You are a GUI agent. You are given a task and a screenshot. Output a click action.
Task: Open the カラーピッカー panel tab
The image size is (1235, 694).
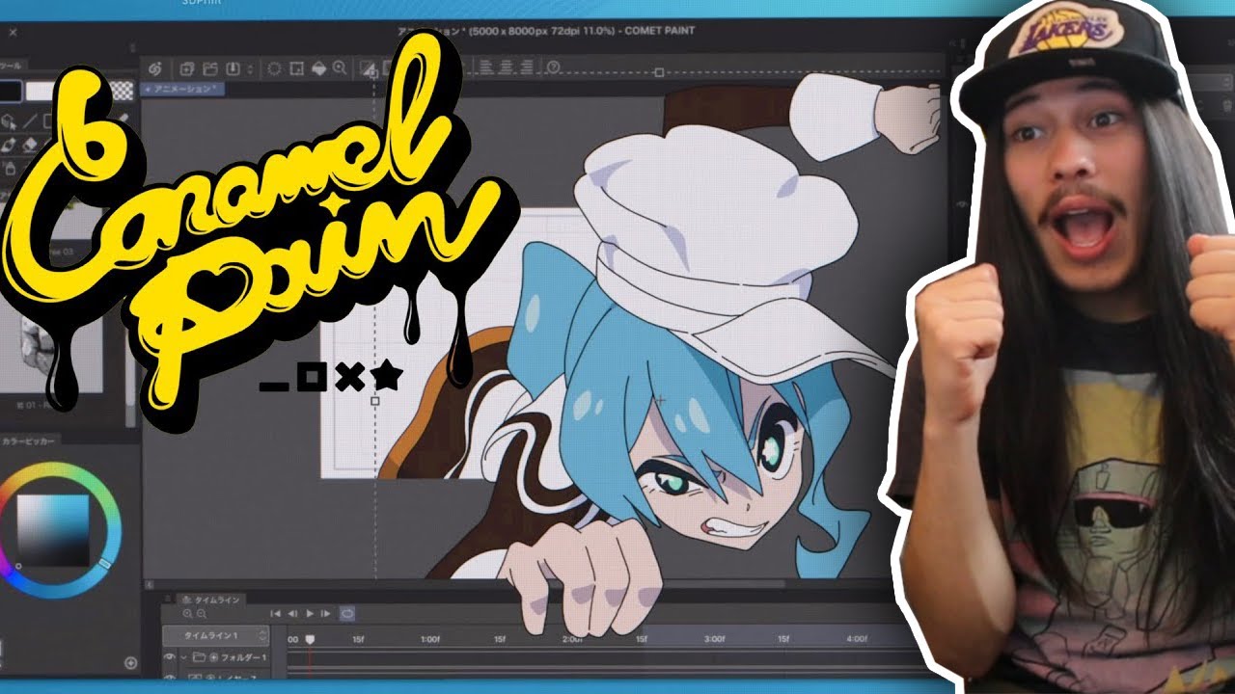(x=29, y=441)
